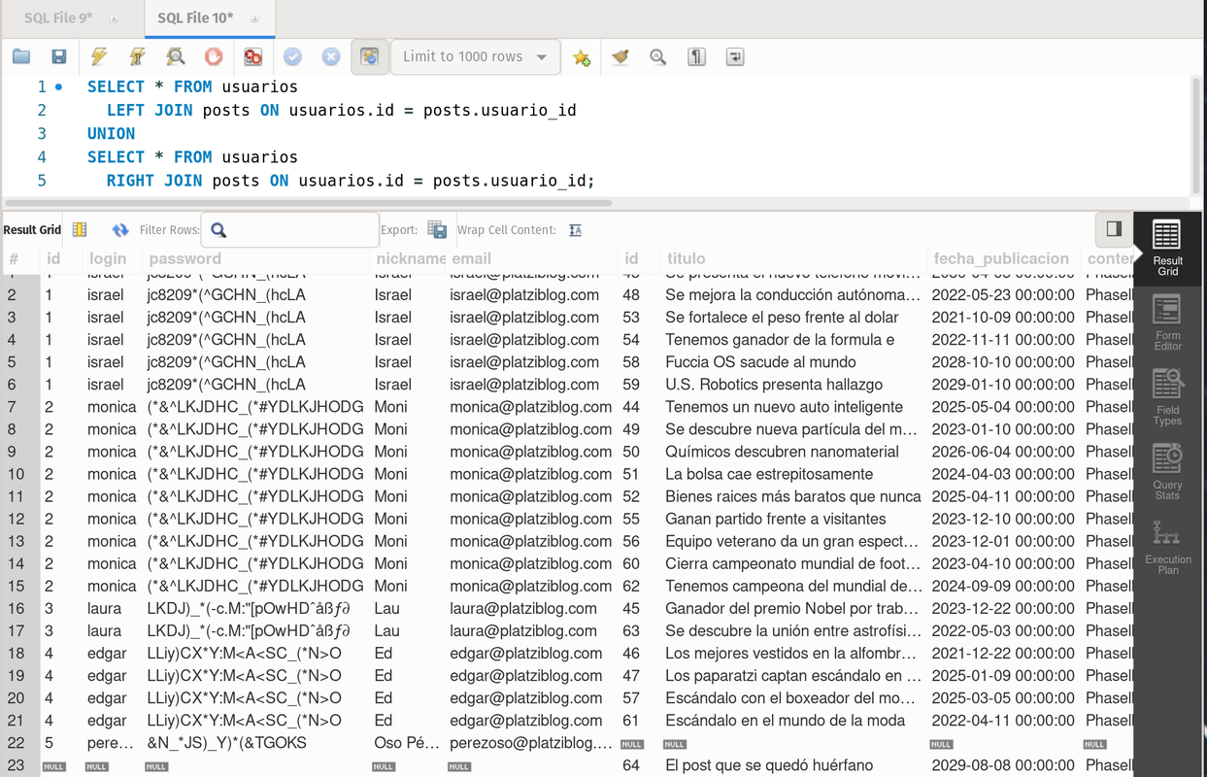Run EXPLAIN with the lightning magnifier icon
The height and width of the screenshot is (777, 1207).
click(x=175, y=57)
